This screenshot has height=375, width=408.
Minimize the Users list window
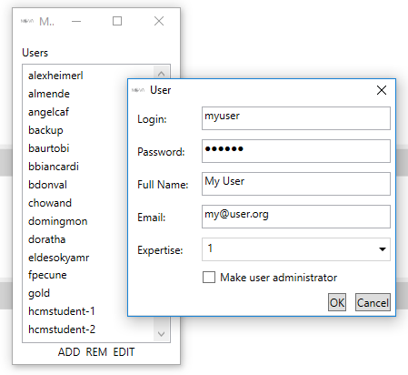coord(76,21)
